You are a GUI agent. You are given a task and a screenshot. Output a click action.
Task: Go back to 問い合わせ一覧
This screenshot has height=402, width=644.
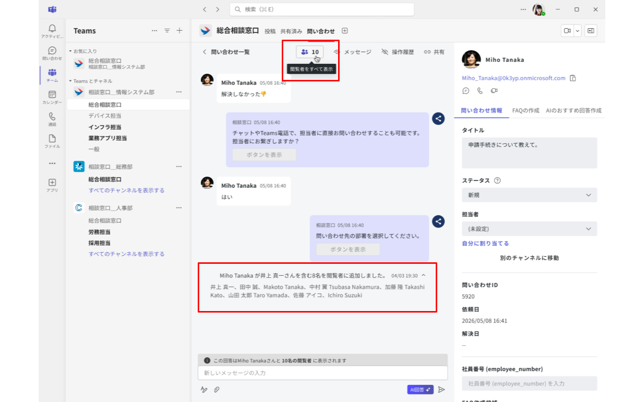(226, 52)
